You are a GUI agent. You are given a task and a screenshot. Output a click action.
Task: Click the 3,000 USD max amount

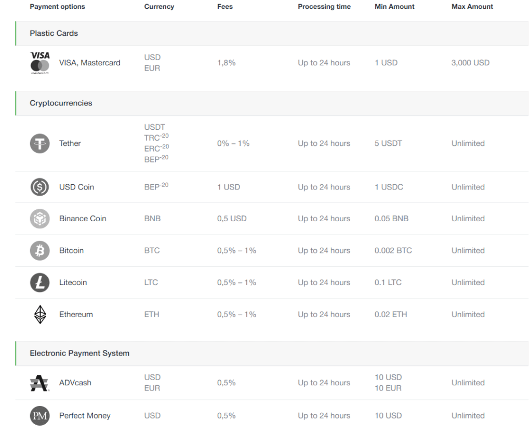point(471,63)
